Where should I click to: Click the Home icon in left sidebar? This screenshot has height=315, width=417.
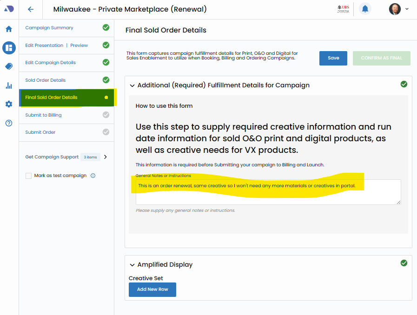click(x=9, y=29)
